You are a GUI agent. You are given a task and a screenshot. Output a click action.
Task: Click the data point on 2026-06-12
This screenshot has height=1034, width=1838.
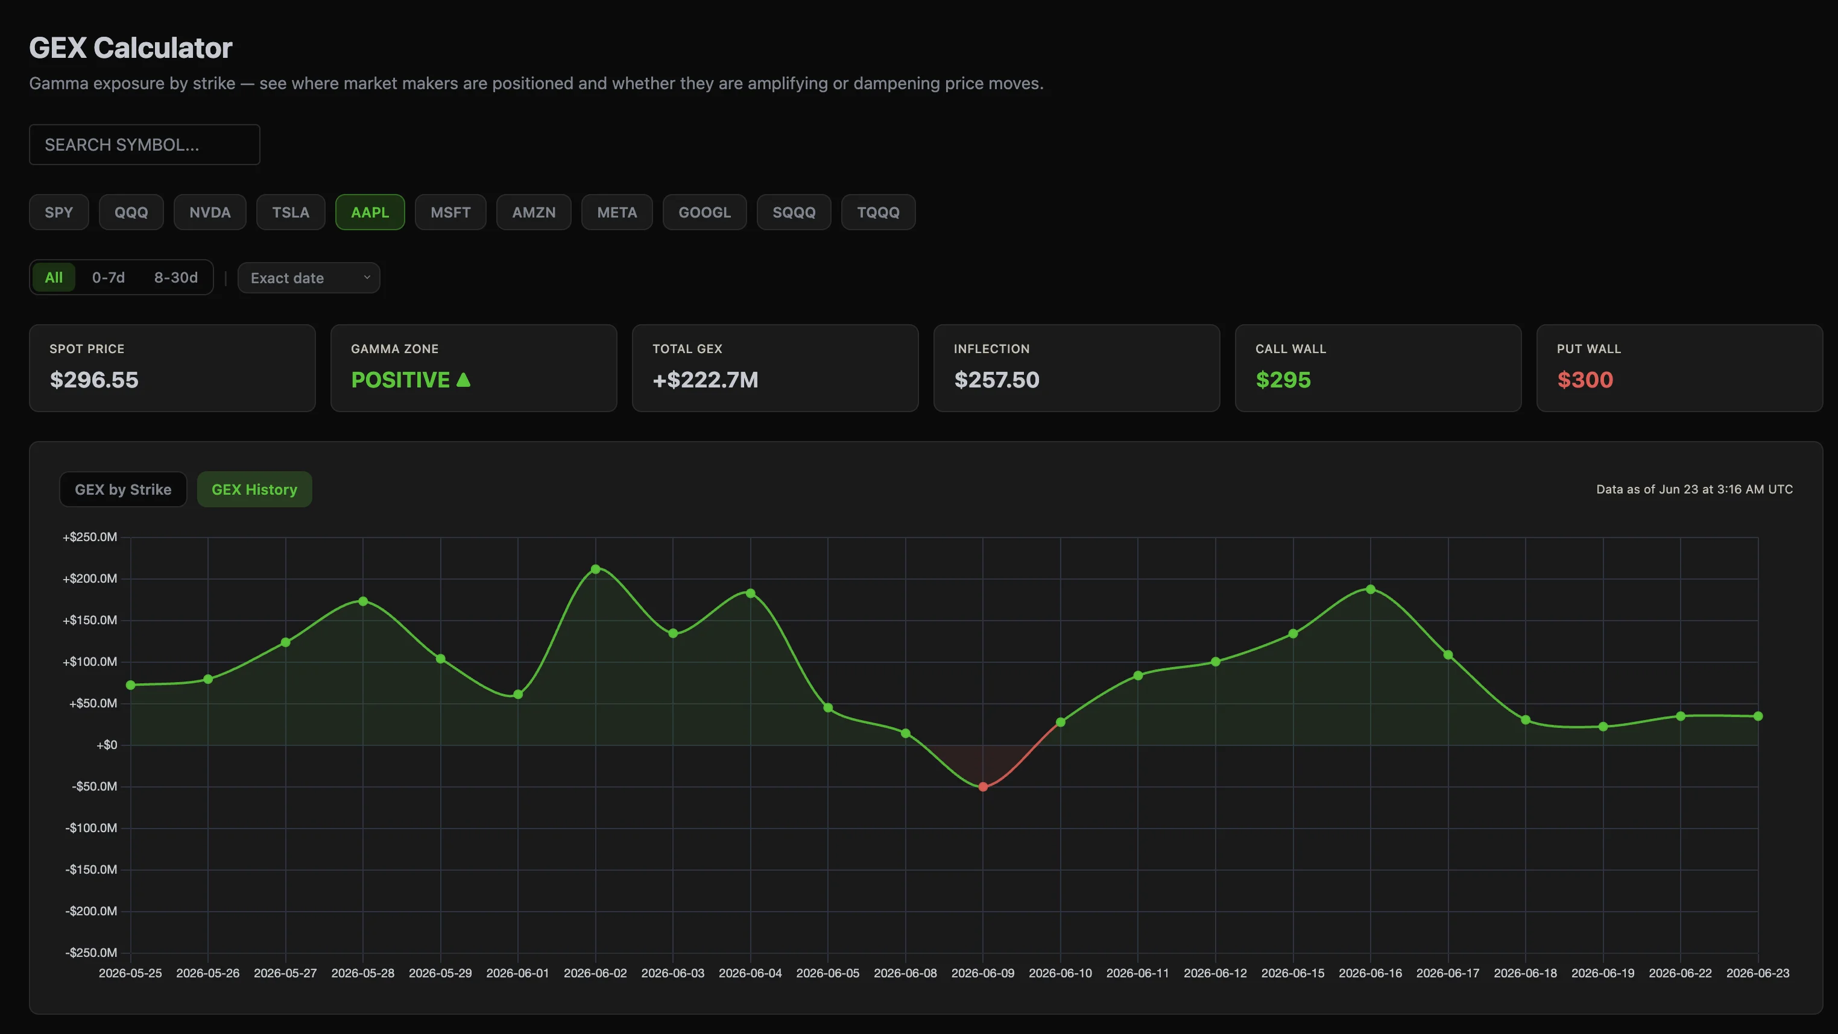(1215, 662)
